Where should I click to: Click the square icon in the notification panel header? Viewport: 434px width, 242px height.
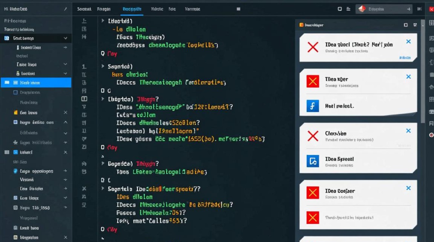pos(406,25)
